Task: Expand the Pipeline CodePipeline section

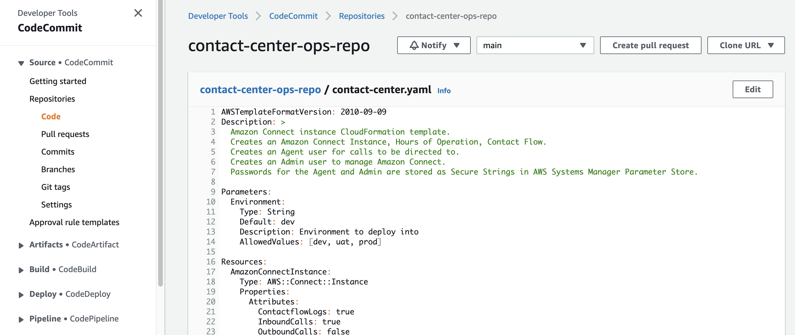Action: (21, 320)
